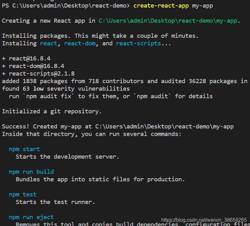Click the '+ react-scripts@2.1.8' line
250x226 pixels.
(x=38, y=74)
